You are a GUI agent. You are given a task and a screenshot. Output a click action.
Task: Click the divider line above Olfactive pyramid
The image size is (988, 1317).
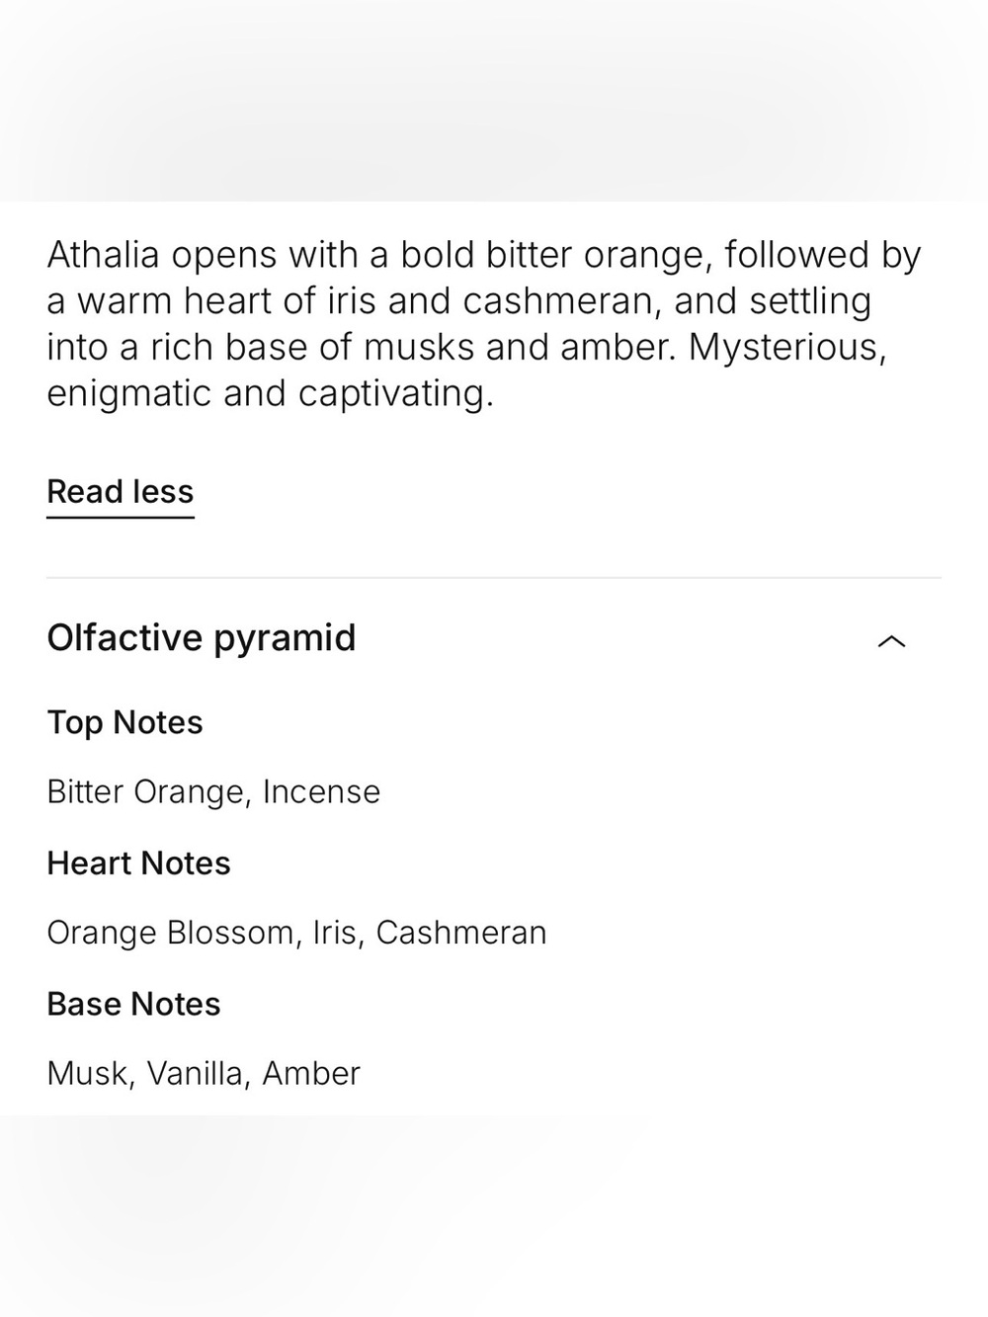coord(494,578)
